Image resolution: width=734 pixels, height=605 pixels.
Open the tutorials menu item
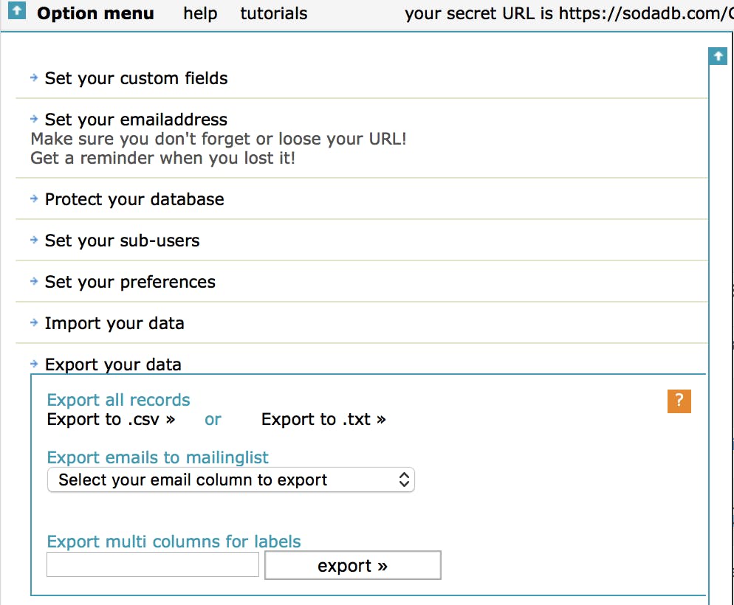point(274,13)
